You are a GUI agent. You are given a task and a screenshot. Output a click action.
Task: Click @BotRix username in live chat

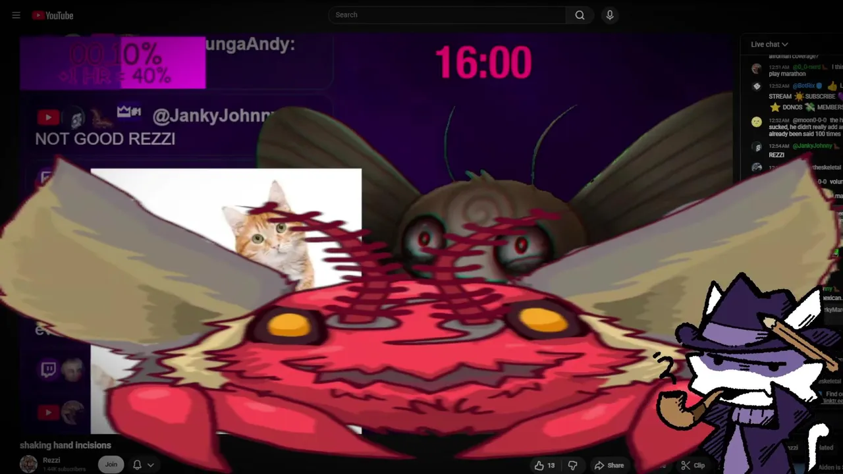click(x=804, y=86)
